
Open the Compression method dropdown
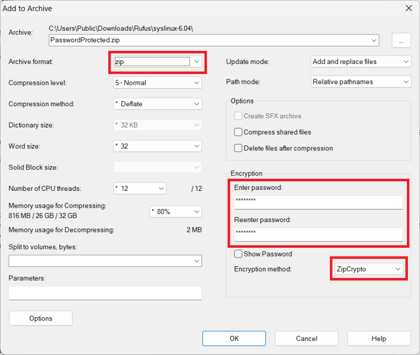click(157, 104)
